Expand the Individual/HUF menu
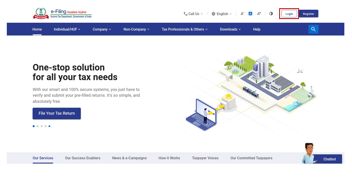 (x=67, y=29)
